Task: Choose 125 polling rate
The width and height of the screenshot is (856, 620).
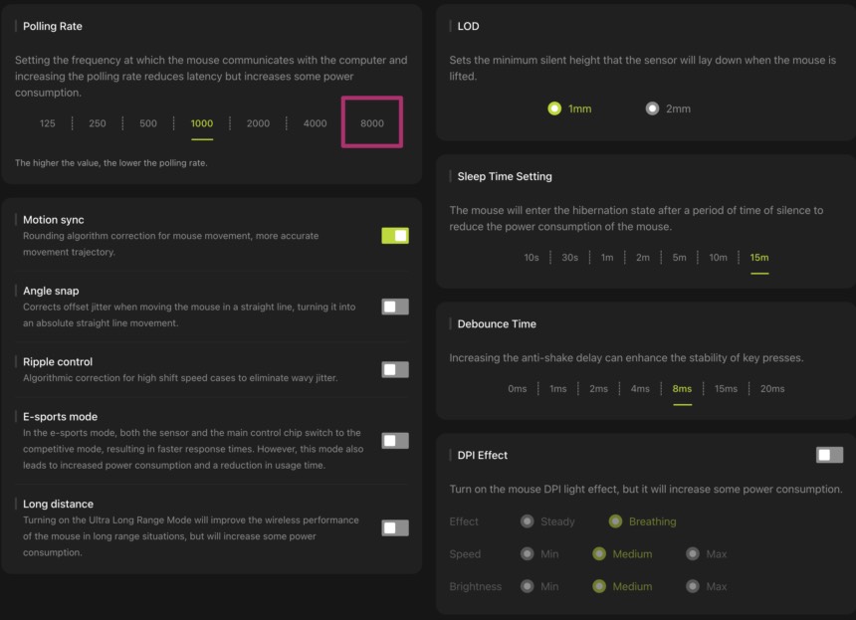Action: [48, 123]
